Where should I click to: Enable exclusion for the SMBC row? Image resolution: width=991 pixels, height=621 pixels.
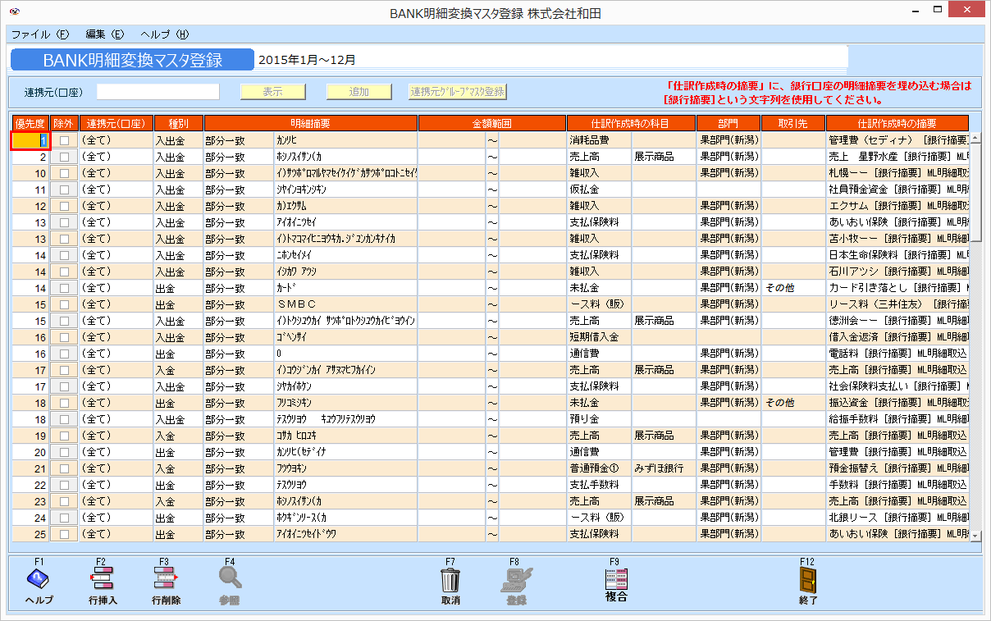tap(63, 304)
